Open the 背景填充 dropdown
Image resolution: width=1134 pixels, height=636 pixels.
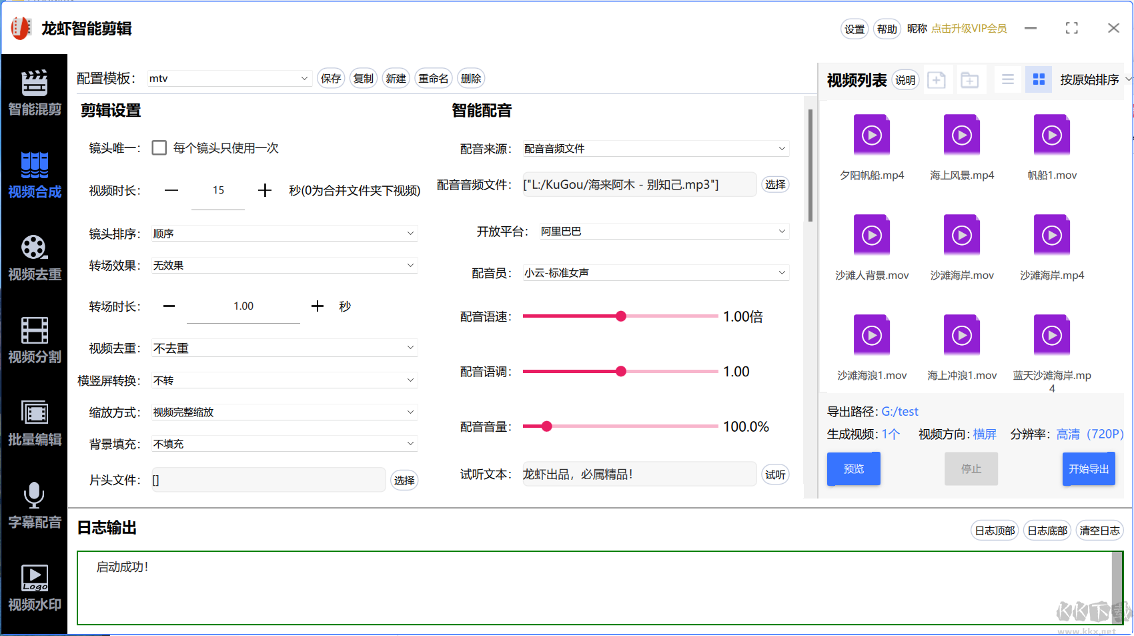(x=284, y=443)
